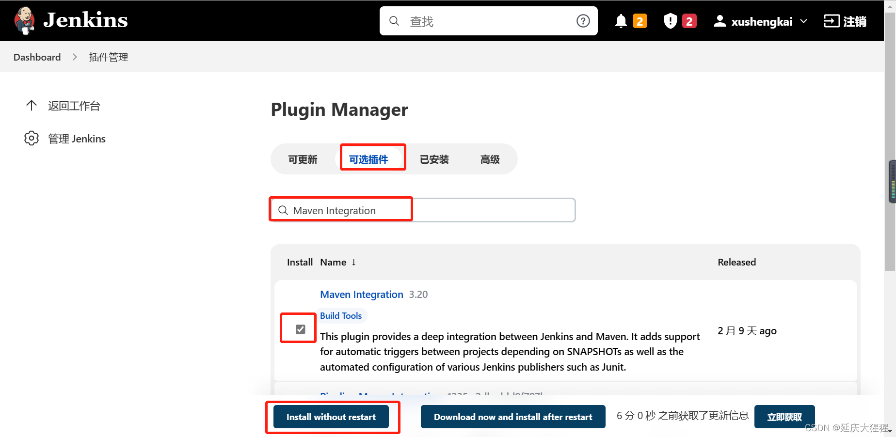
Task: Click the up arrow 返回工作台 icon
Action: [32, 106]
